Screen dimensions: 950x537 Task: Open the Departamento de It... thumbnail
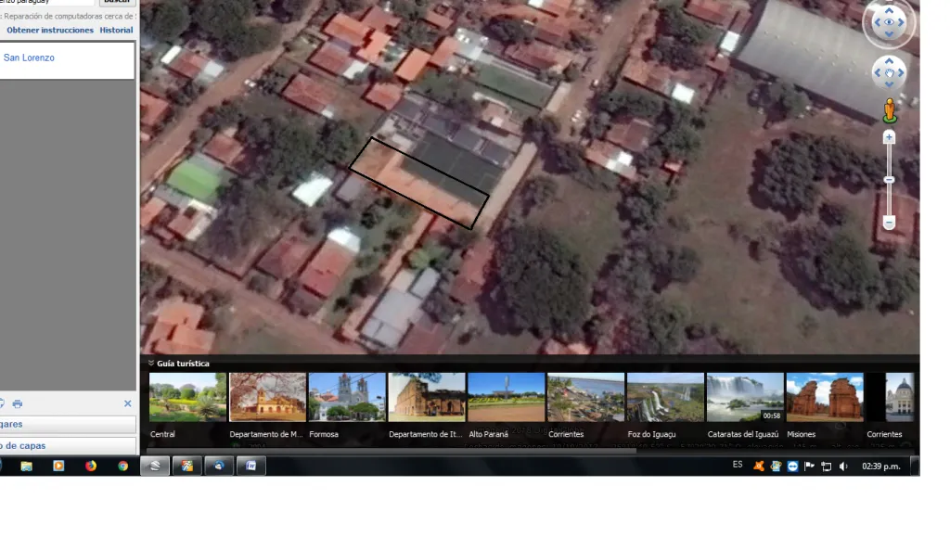[x=427, y=397]
